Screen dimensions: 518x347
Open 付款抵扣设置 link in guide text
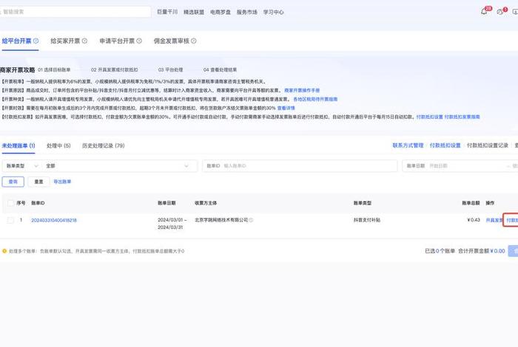[429, 117]
